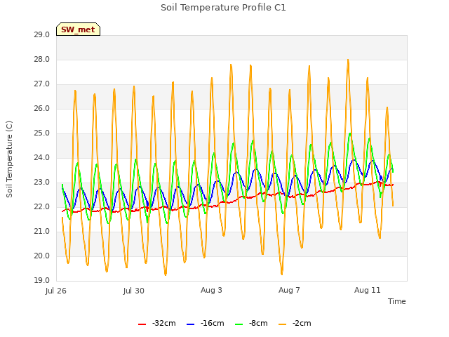Click the Time axis label

coord(397,301)
